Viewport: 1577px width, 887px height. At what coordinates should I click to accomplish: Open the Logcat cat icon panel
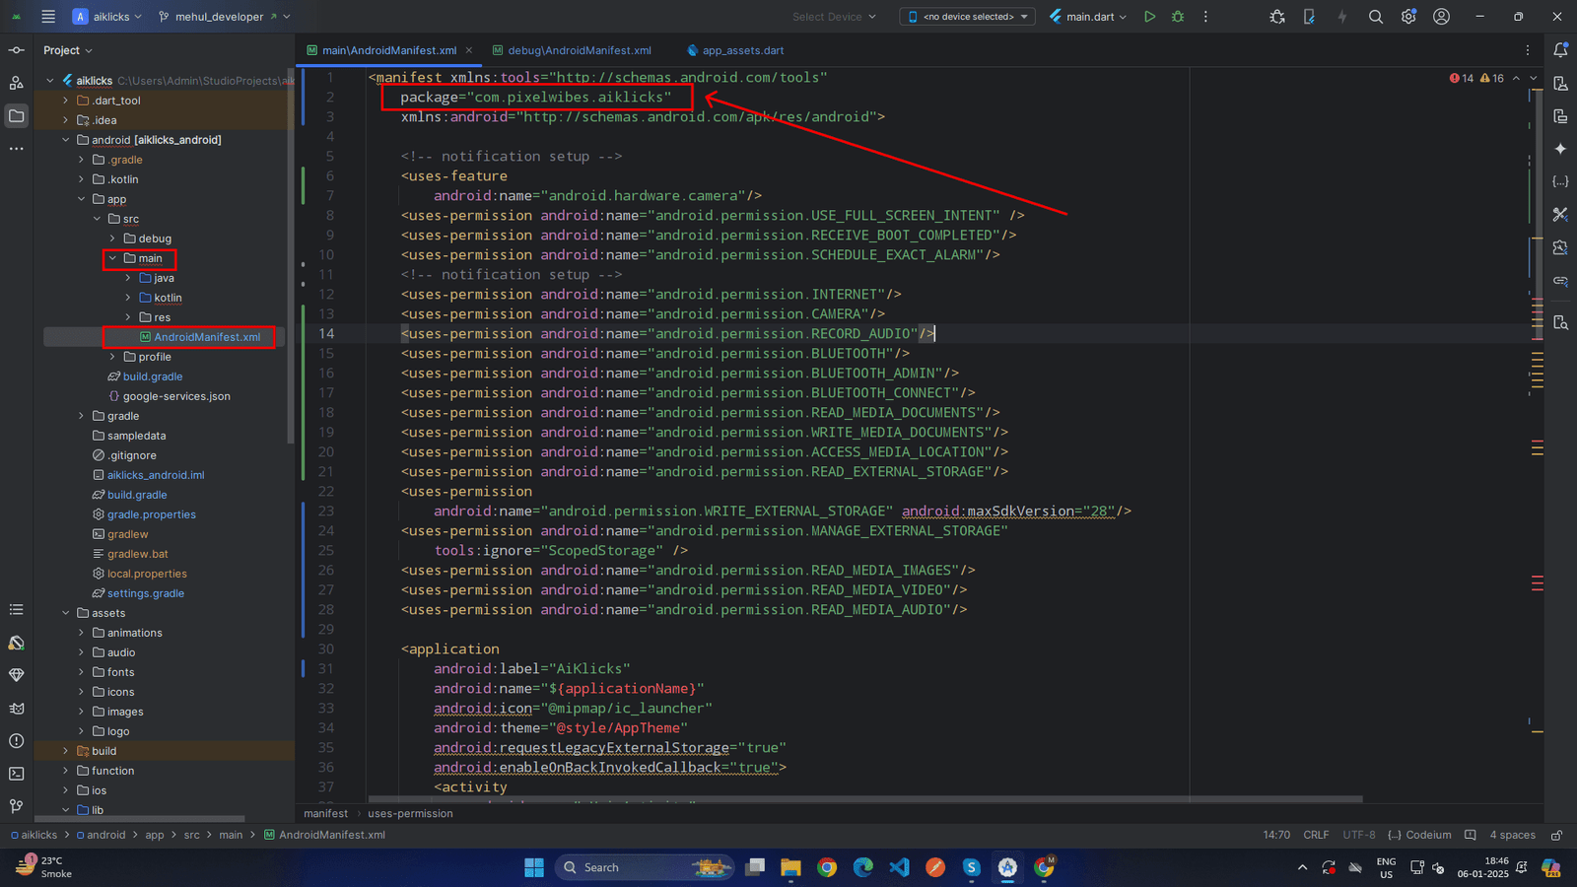click(16, 709)
